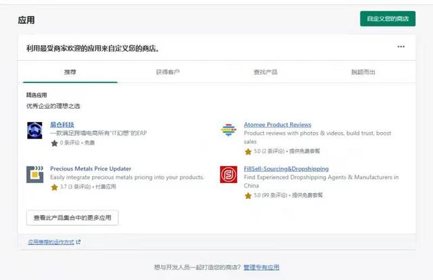Click the Precious Metals Price Updater icon

(x=35, y=174)
